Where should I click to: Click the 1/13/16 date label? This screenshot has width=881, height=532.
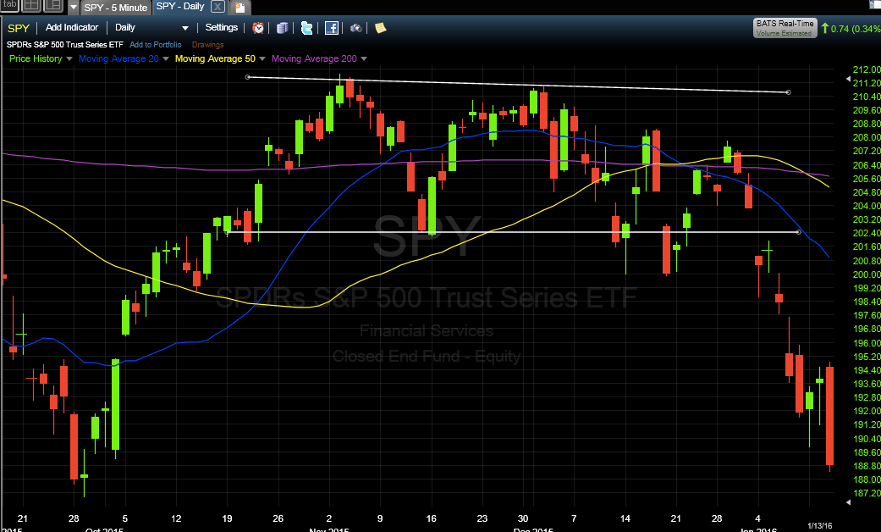(x=820, y=526)
